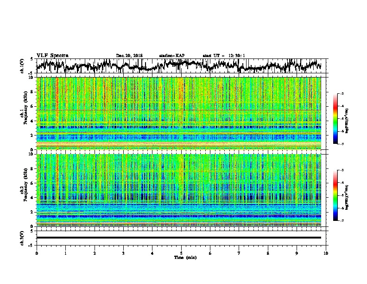Screen dimensions: 367x284
Task: Click time axis tick label "10"
Action: [x=326, y=253]
